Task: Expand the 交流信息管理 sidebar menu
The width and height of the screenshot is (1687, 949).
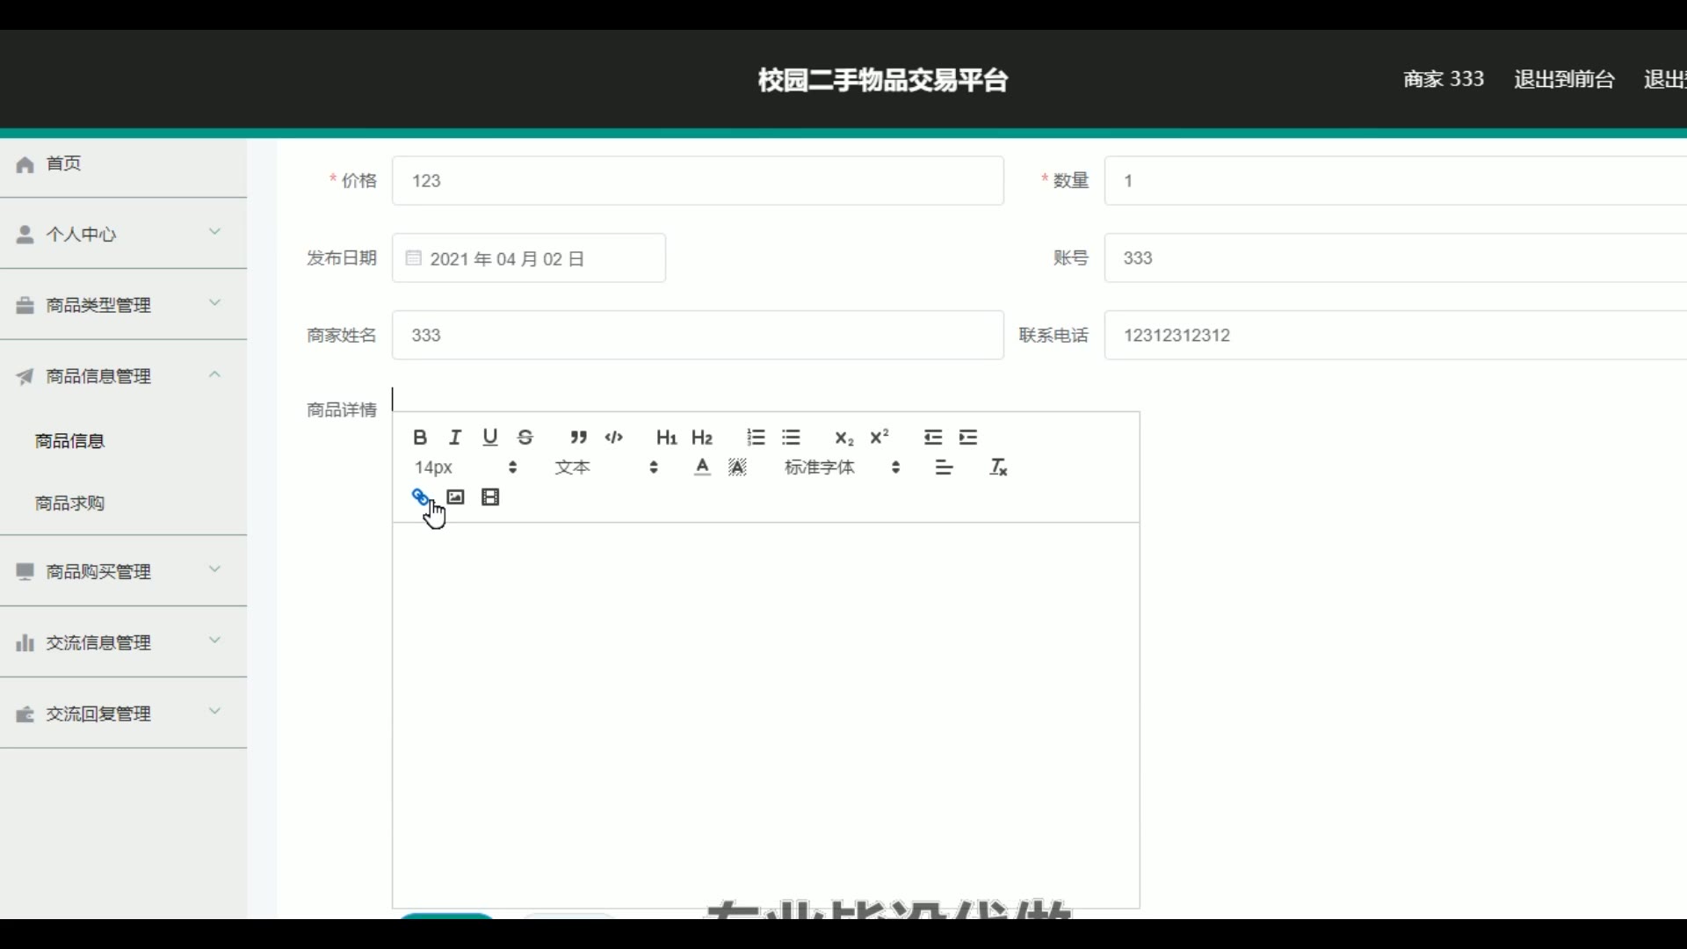Action: click(123, 642)
